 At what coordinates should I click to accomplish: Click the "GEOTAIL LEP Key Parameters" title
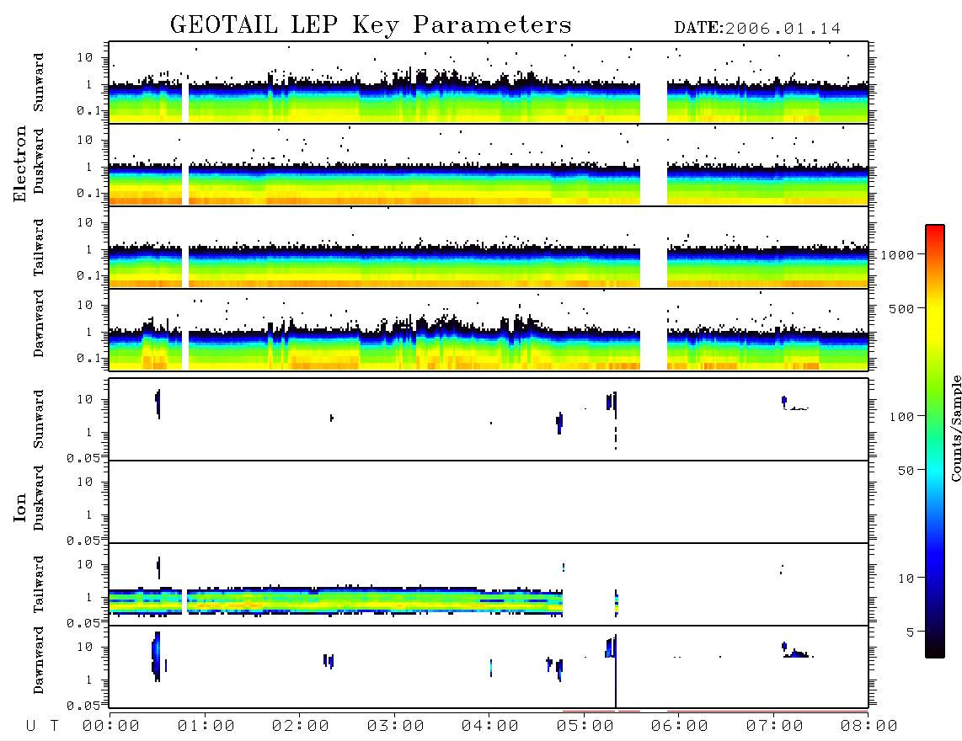tap(371, 25)
